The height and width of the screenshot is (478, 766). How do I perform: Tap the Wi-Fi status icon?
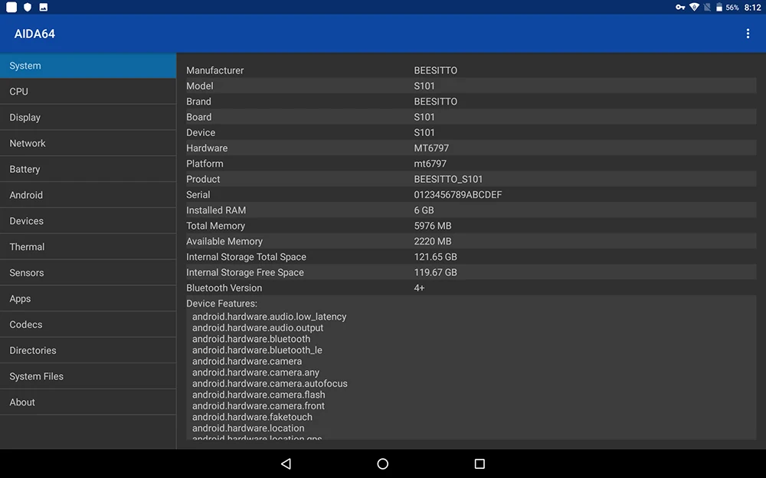693,8
